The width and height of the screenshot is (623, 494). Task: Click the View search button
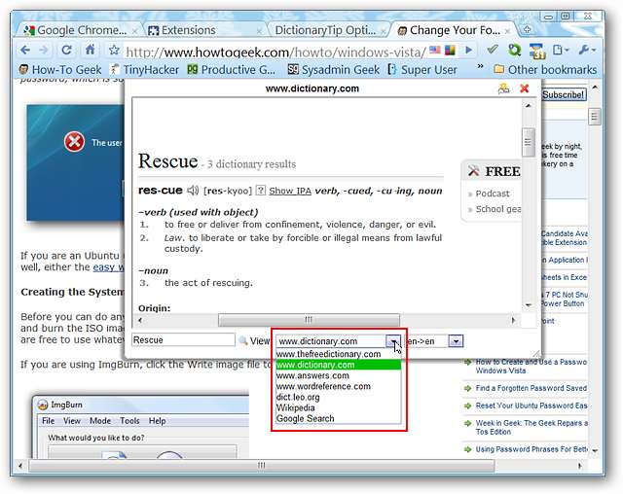pyautogui.click(x=254, y=340)
